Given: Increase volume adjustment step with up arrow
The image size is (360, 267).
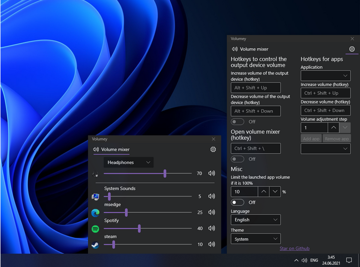Looking at the screenshot, I should click(334, 128).
